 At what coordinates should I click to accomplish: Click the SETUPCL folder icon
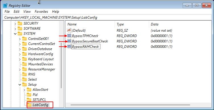29,100
